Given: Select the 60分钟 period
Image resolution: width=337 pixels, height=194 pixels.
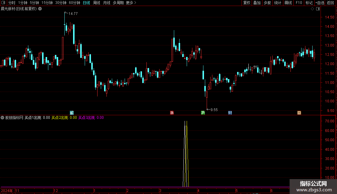Looking at the screenshot, I should 75,3.
